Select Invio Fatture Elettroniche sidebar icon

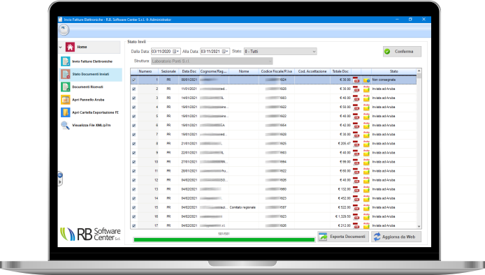coord(65,61)
